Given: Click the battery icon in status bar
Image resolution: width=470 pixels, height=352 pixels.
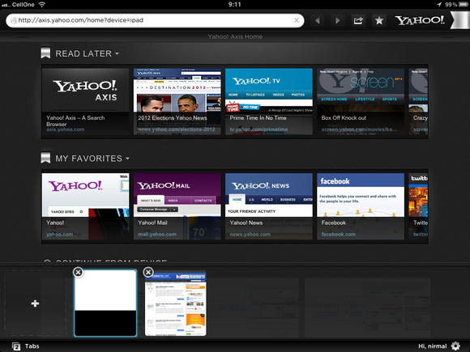Looking at the screenshot, I should [464, 4].
